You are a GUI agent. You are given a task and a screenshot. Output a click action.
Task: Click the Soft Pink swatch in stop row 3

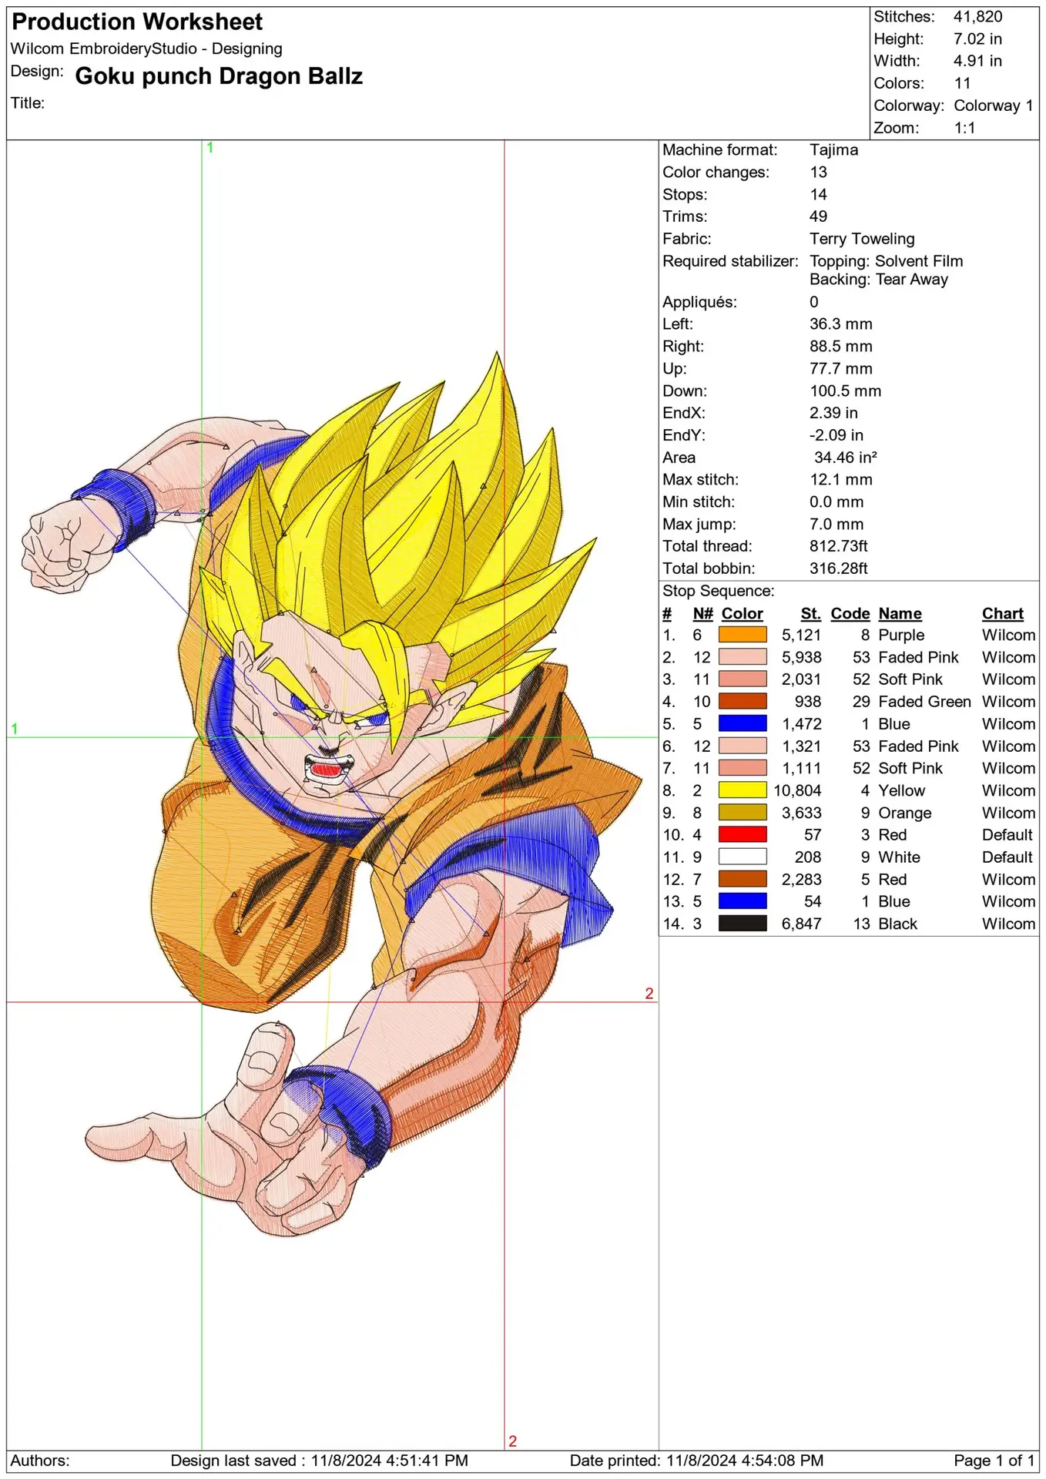pos(743,679)
